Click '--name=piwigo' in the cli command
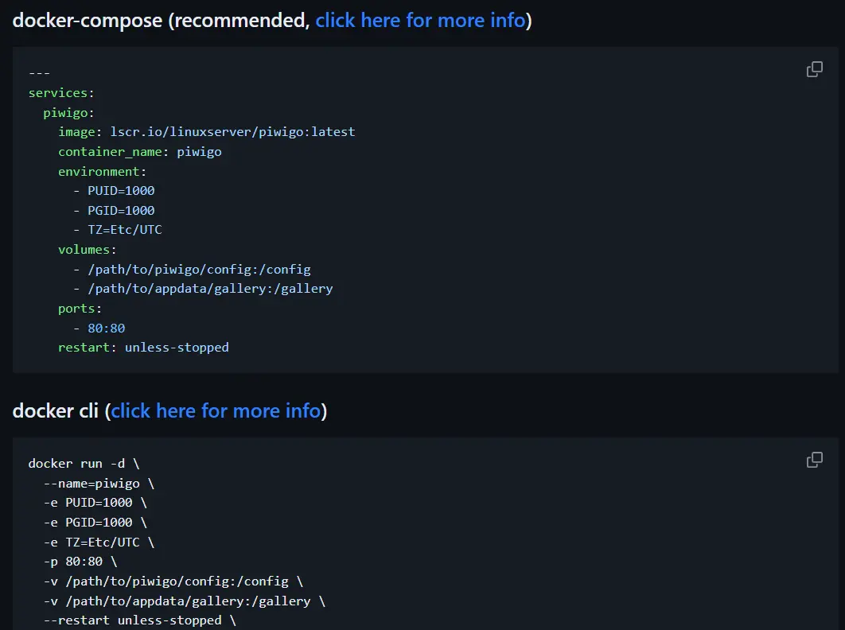This screenshot has height=630, width=845. 92,484
